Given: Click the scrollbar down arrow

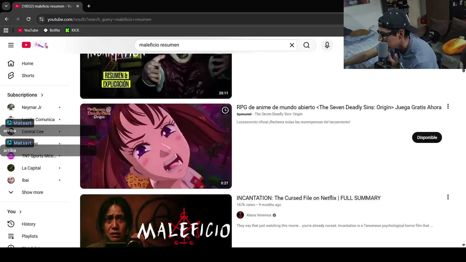Looking at the screenshot, I should (x=463, y=245).
